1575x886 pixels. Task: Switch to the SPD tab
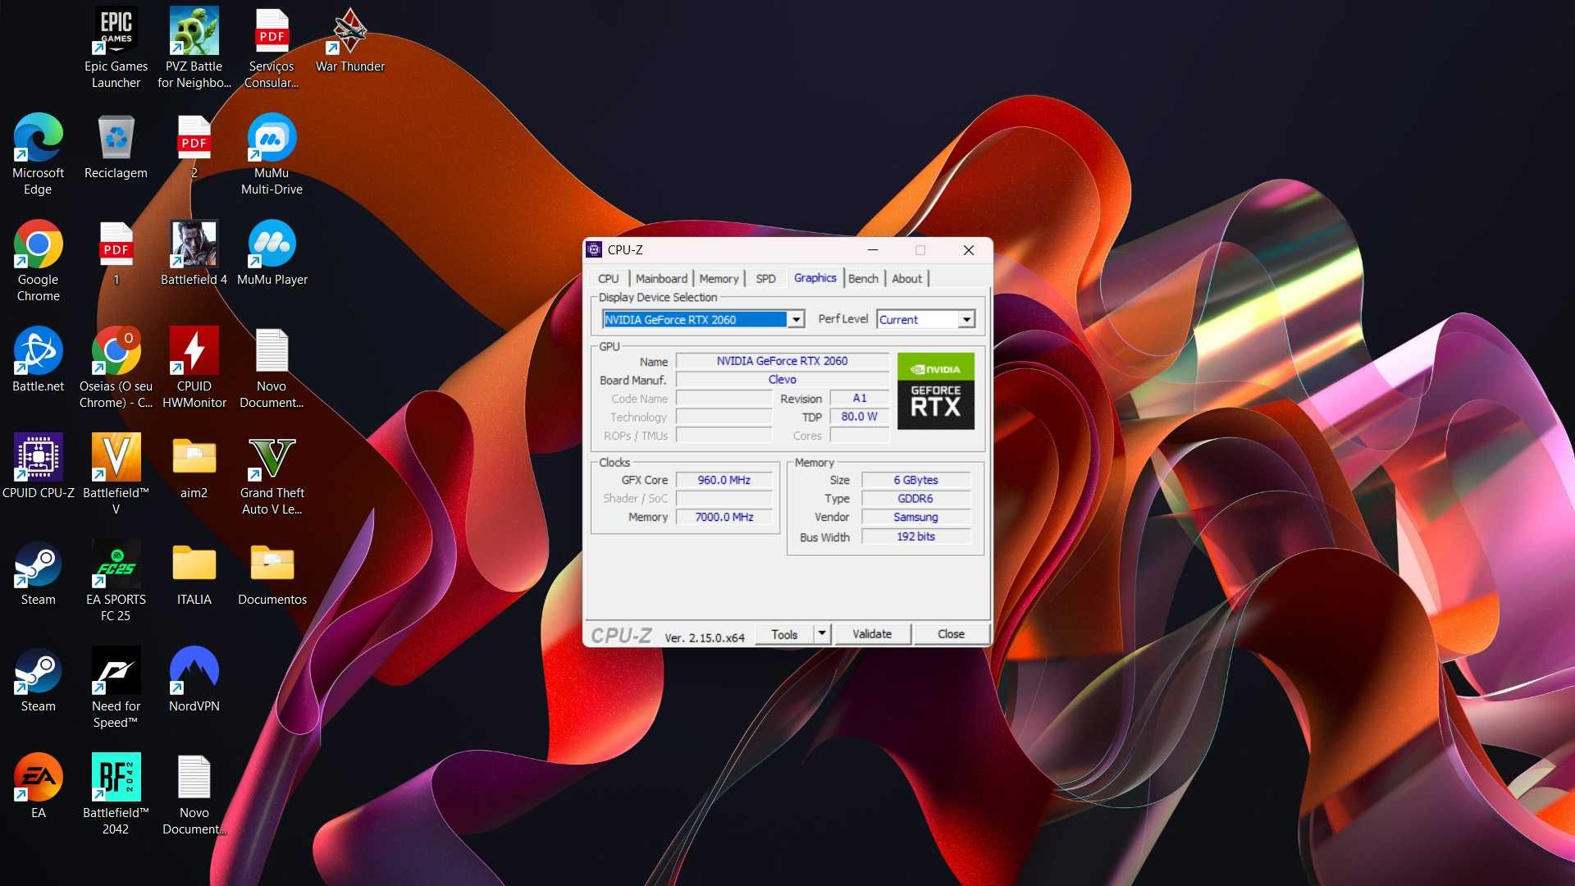point(765,279)
